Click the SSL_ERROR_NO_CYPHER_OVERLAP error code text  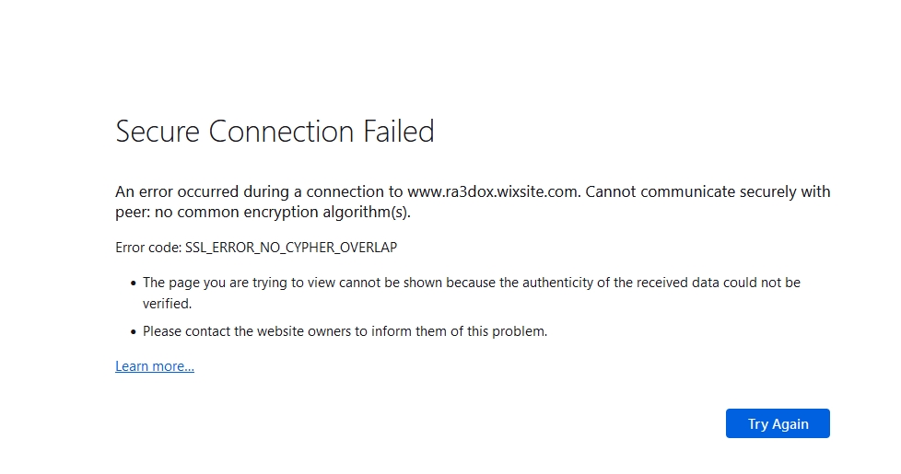tap(291, 248)
